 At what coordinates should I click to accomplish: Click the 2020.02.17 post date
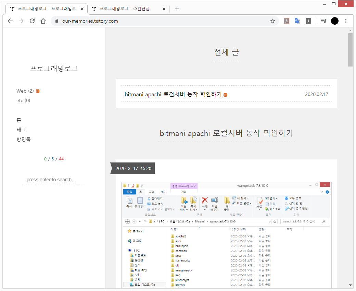point(317,94)
